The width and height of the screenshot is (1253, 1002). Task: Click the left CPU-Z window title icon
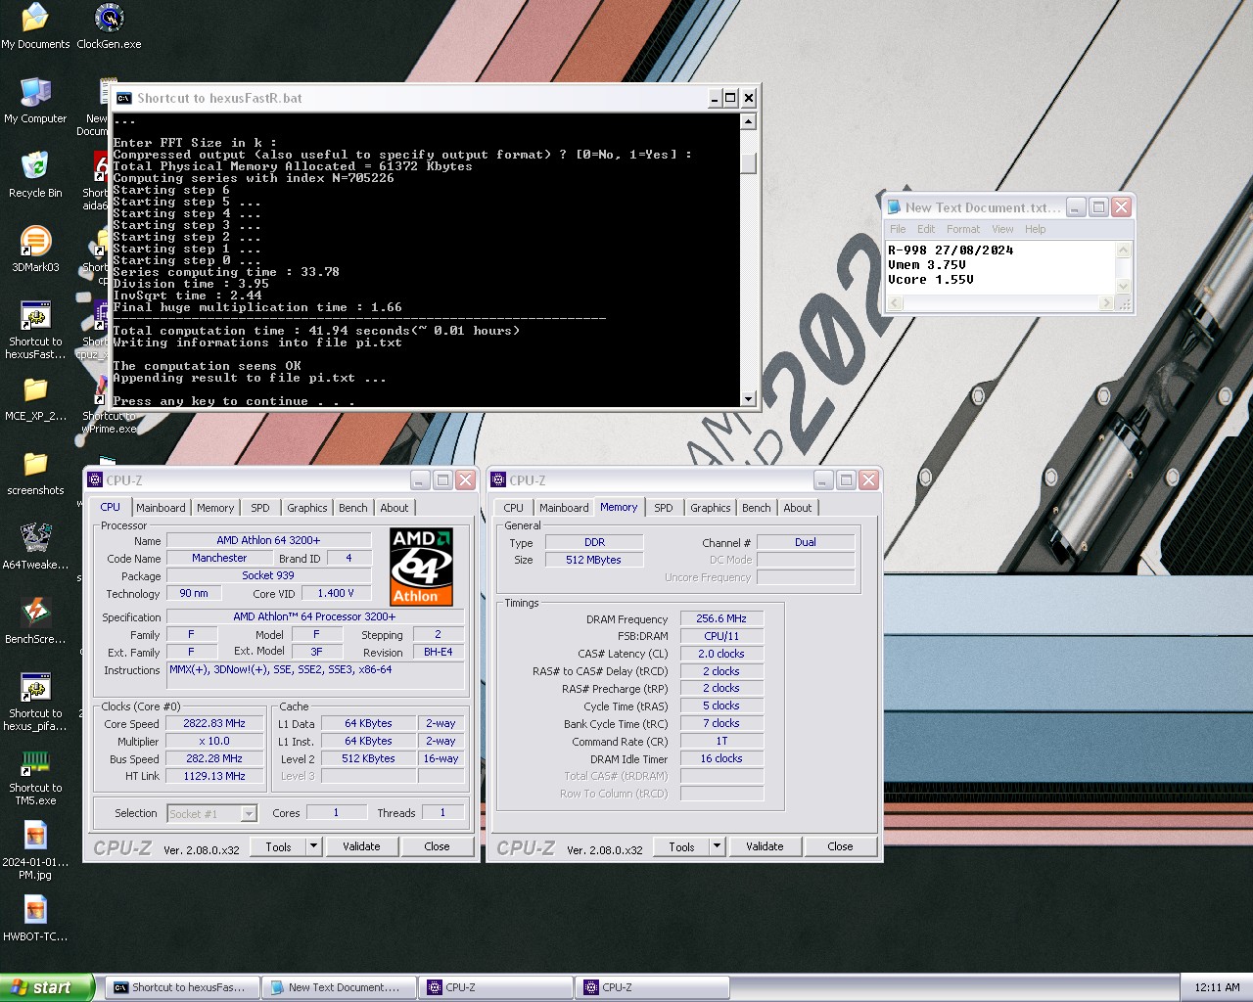95,479
